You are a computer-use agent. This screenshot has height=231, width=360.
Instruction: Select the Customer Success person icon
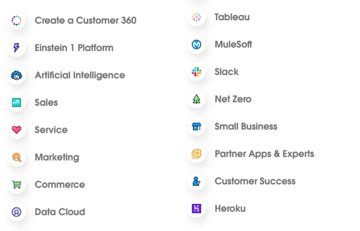coord(196,181)
